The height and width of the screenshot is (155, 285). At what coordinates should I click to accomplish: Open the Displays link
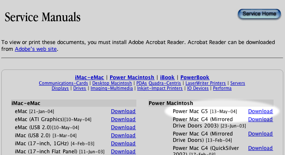coord(60,89)
